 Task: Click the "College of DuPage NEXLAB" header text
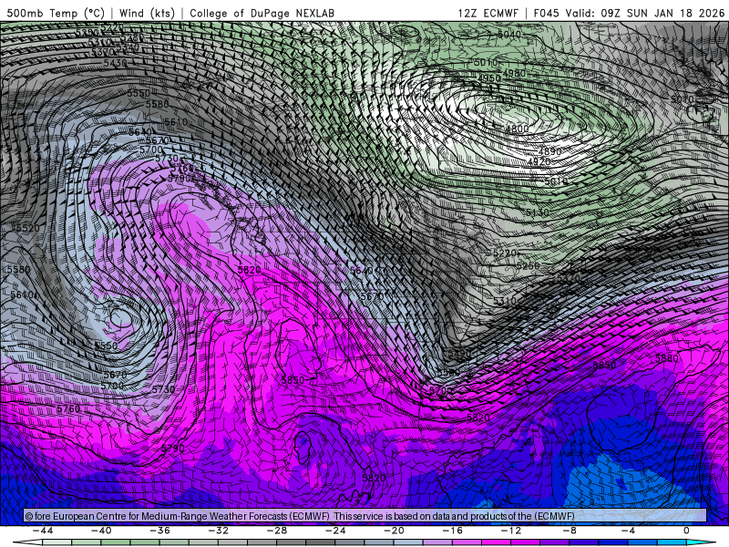coord(262,13)
